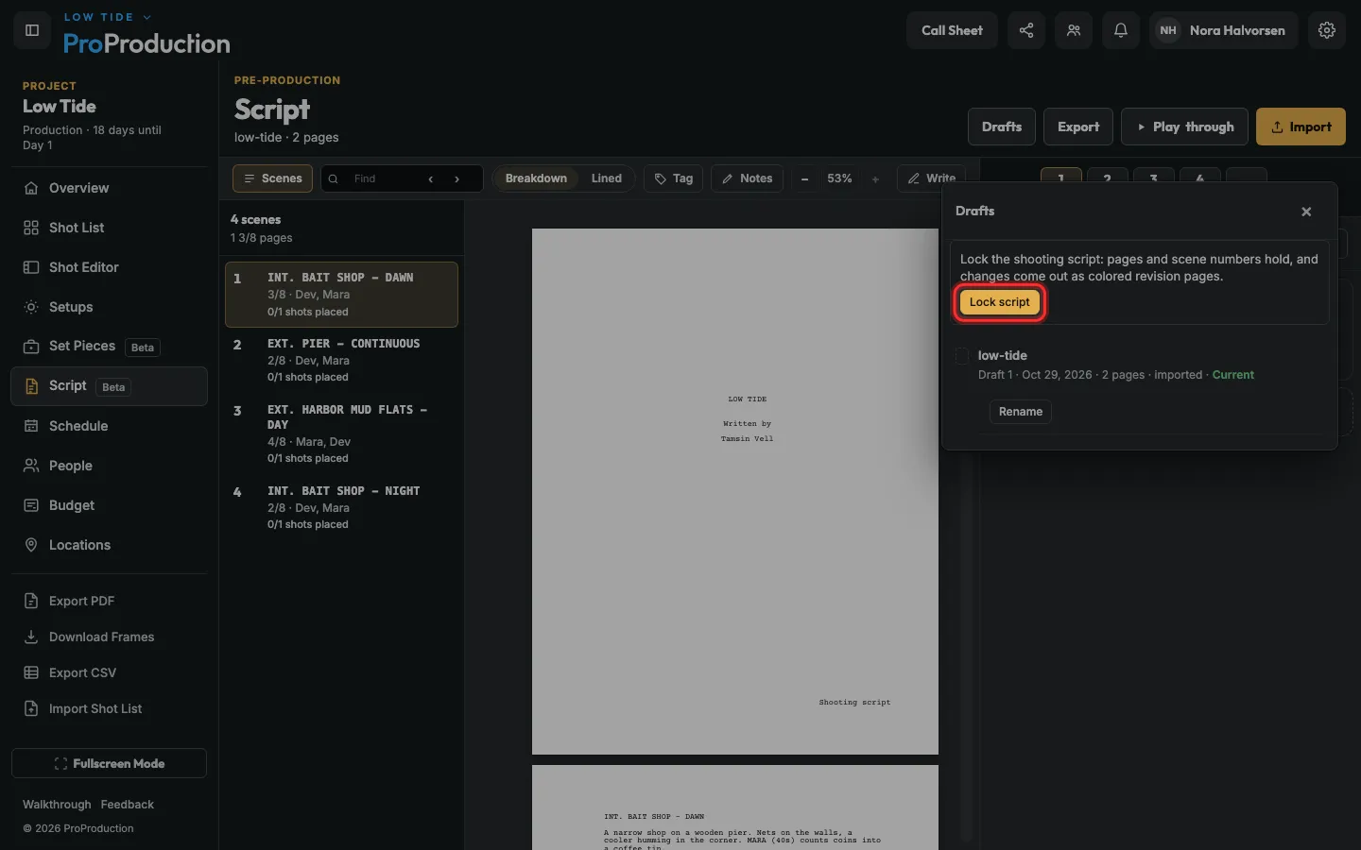The width and height of the screenshot is (1361, 850).
Task: Open Setups page
Action: point(110,307)
